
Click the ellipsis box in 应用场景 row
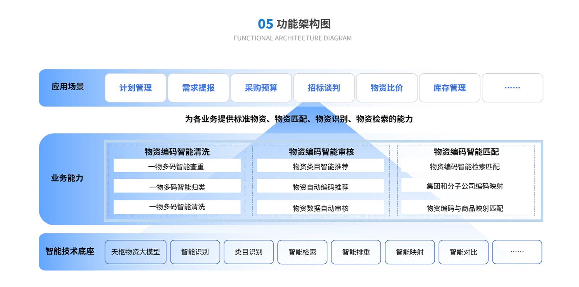click(x=512, y=88)
